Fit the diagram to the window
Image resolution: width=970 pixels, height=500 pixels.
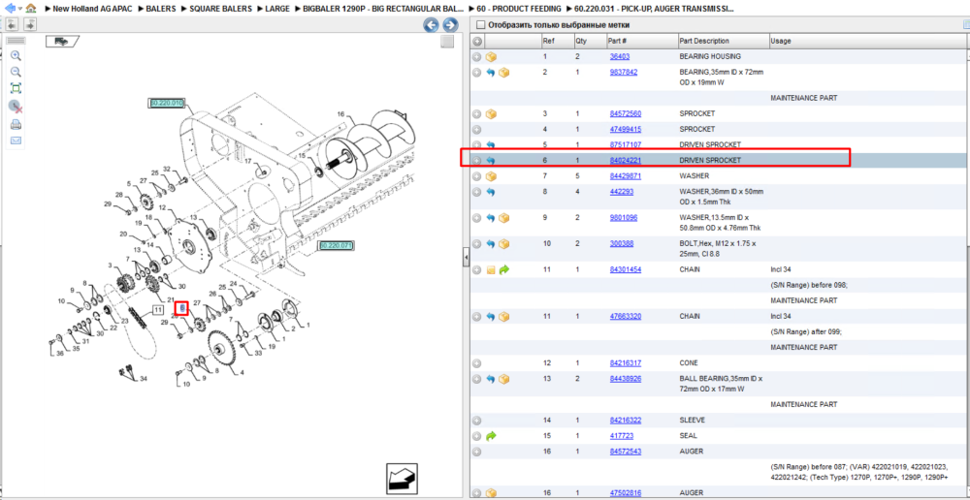(x=16, y=88)
